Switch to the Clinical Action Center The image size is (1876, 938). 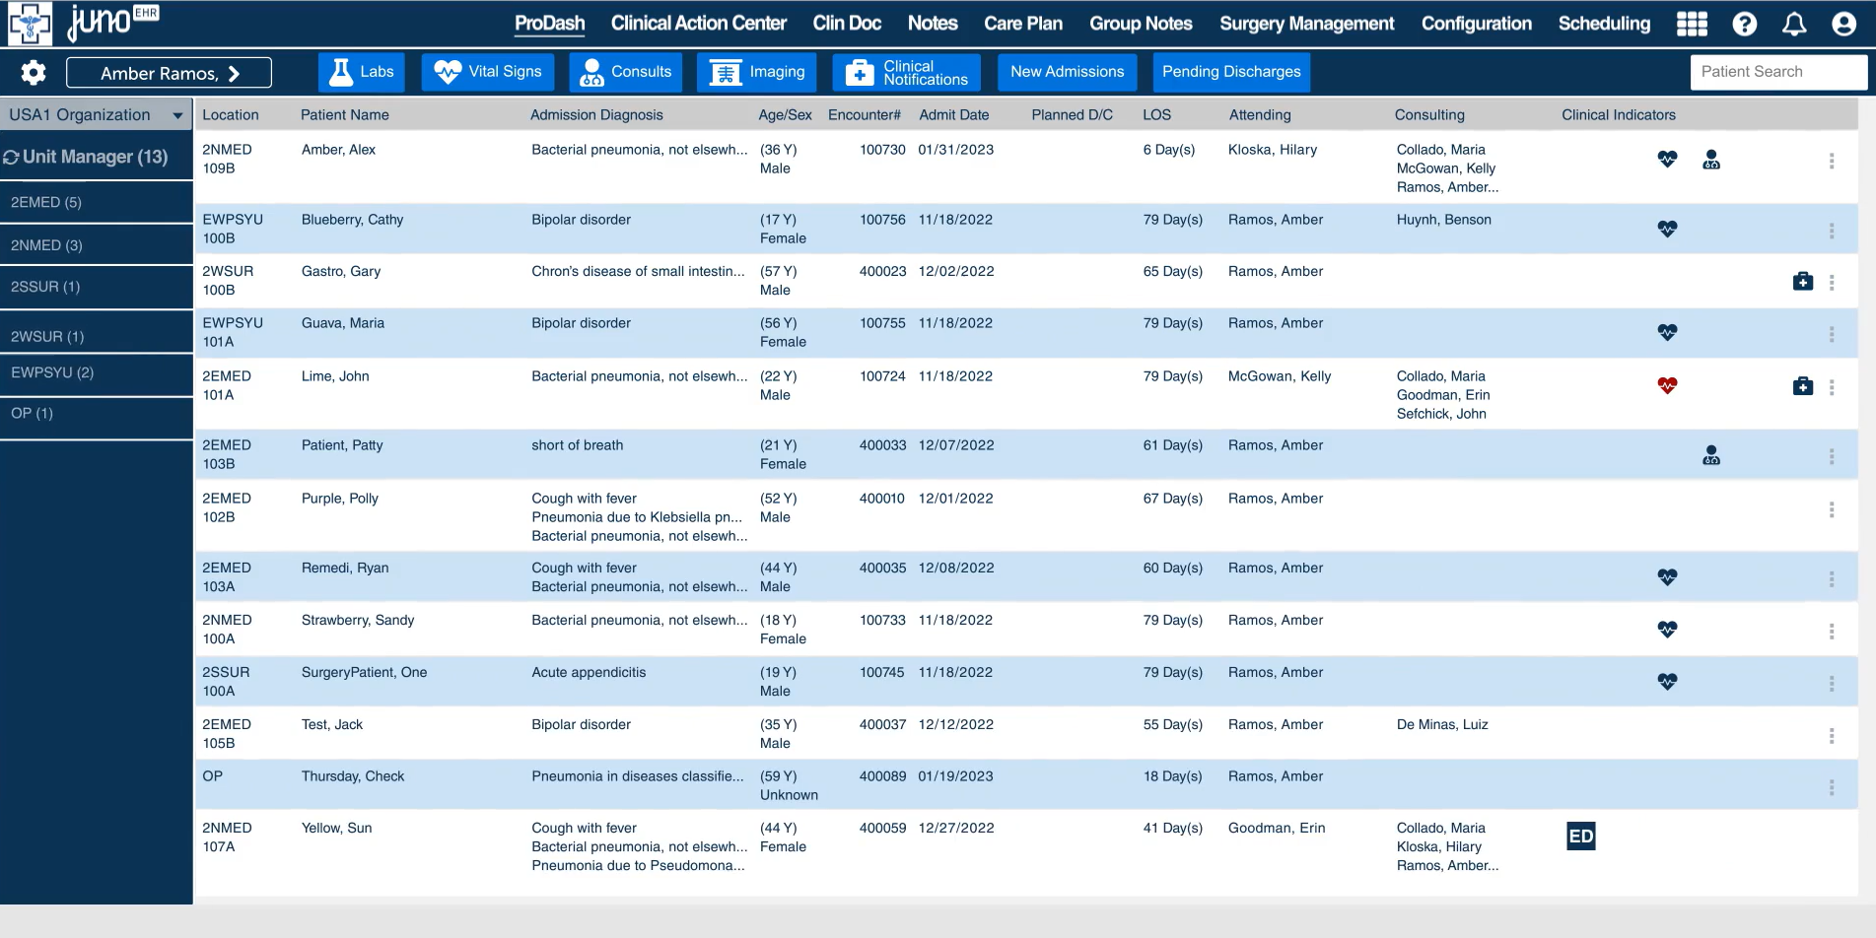pos(698,23)
